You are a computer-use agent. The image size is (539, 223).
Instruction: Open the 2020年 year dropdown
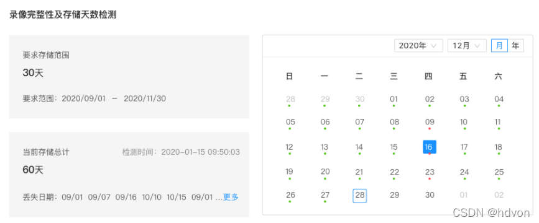[x=418, y=46]
